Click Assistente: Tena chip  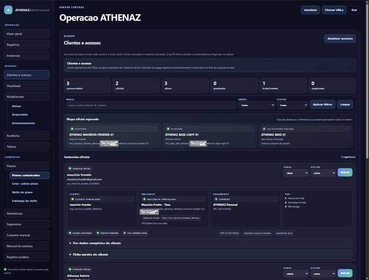pos(284,233)
